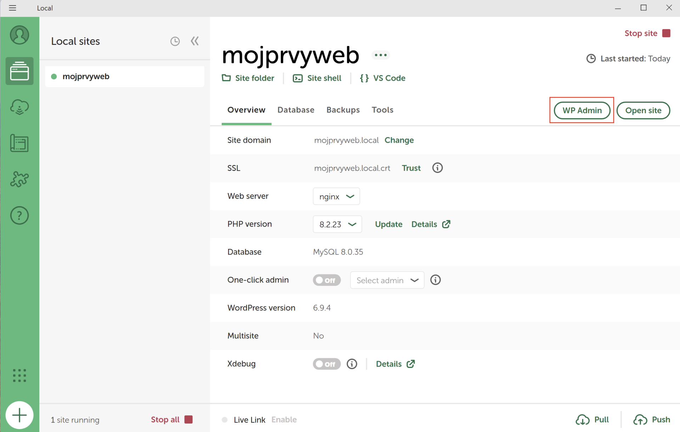Click the 1 site running status

point(75,420)
